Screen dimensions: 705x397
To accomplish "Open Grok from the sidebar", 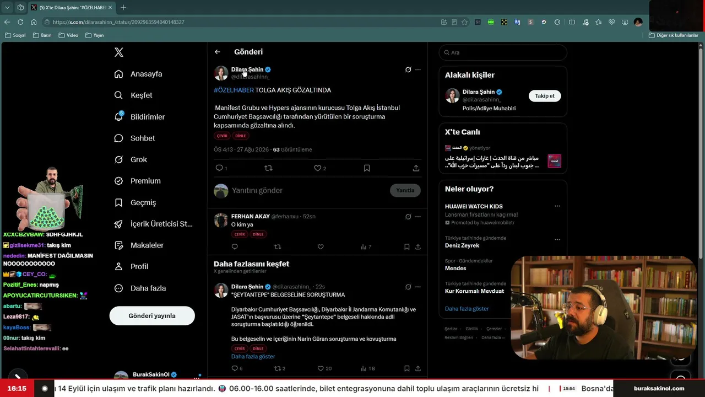I will [131, 159].
